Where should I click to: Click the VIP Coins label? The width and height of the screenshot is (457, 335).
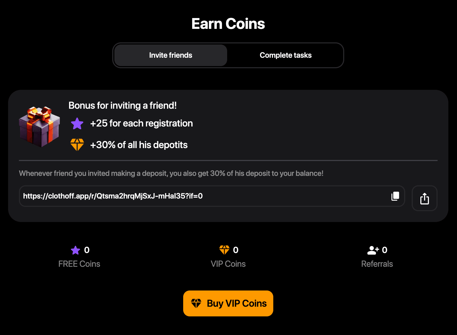pyautogui.click(x=228, y=264)
